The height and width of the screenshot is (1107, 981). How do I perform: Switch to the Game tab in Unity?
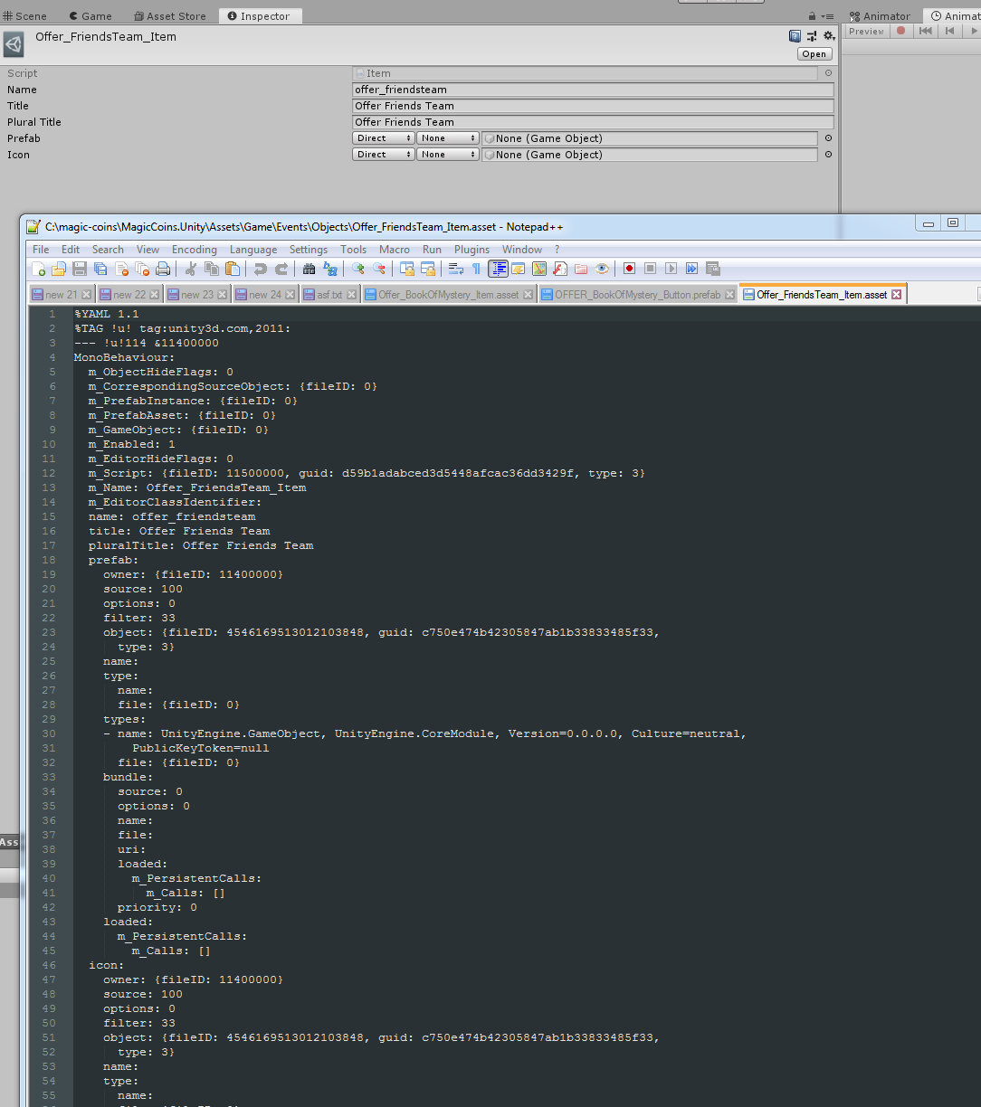90,16
